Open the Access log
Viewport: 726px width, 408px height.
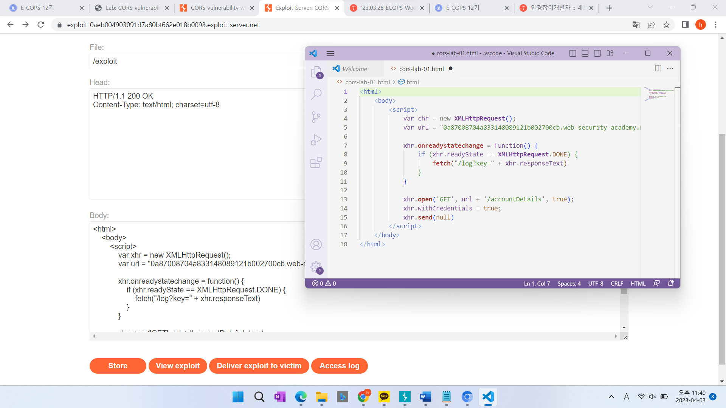coord(340,366)
